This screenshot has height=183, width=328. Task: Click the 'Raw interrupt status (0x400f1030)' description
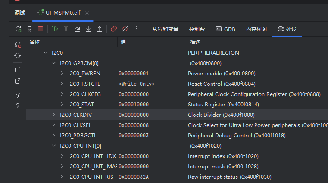click(x=229, y=177)
